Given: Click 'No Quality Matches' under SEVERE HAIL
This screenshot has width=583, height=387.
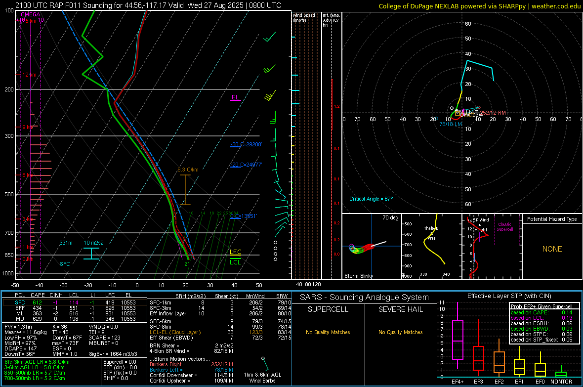Looking at the screenshot, I should [400, 332].
